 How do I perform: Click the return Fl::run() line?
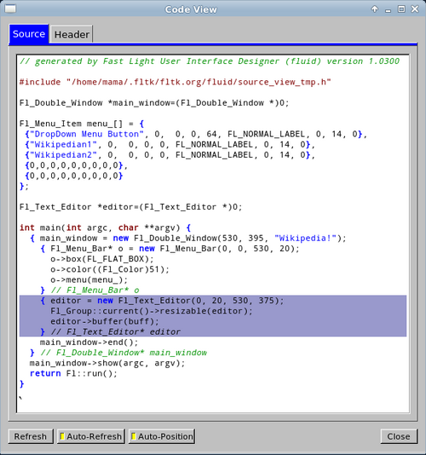[73, 373]
